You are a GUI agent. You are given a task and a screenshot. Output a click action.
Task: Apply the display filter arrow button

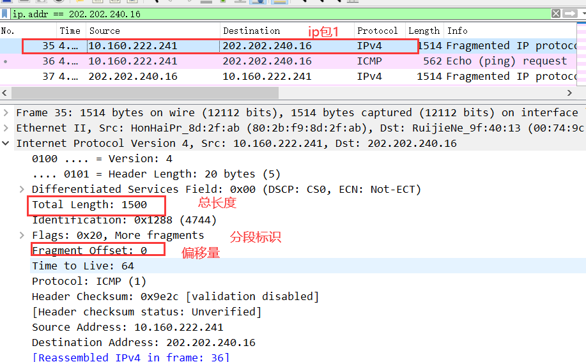point(570,14)
